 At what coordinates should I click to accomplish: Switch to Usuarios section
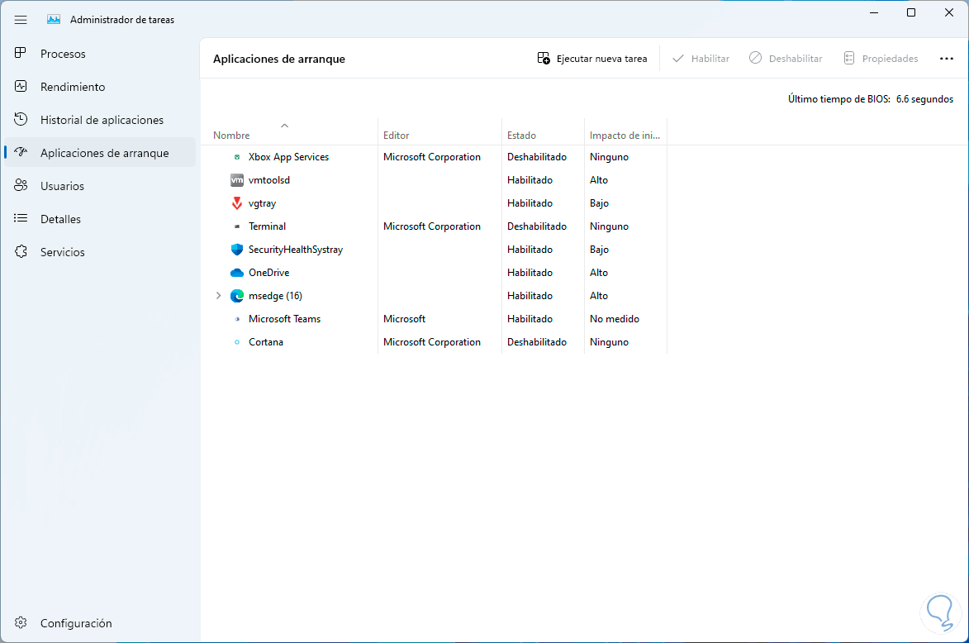pyautogui.click(x=62, y=186)
